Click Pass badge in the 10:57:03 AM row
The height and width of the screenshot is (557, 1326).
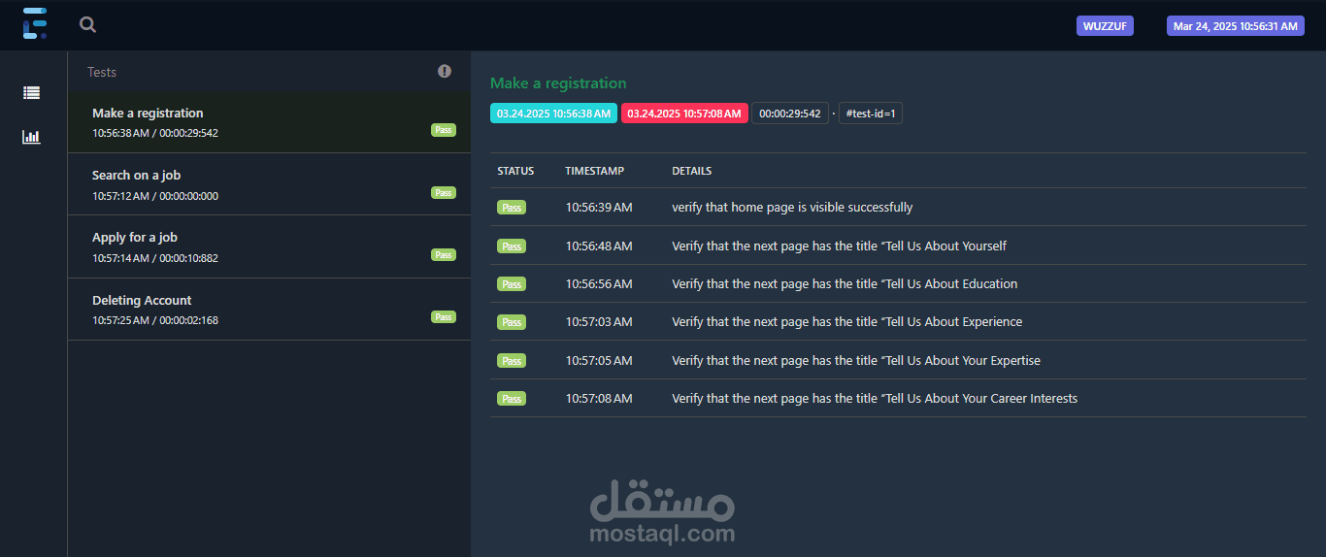click(x=512, y=322)
